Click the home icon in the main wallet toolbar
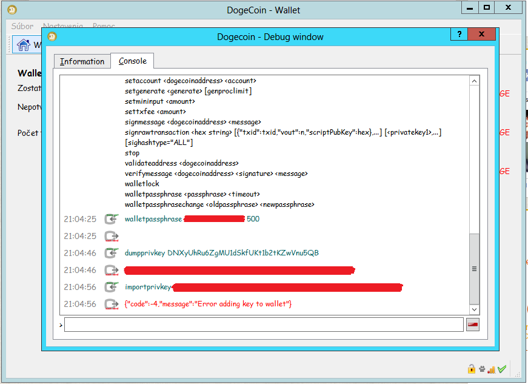The height and width of the screenshot is (384, 528). (23, 44)
